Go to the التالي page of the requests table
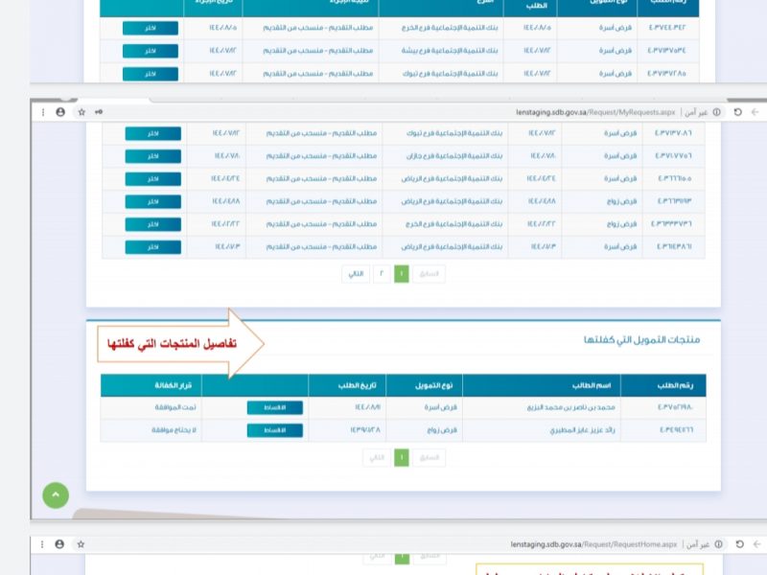Viewport: 767px width, 575px height. point(356,274)
